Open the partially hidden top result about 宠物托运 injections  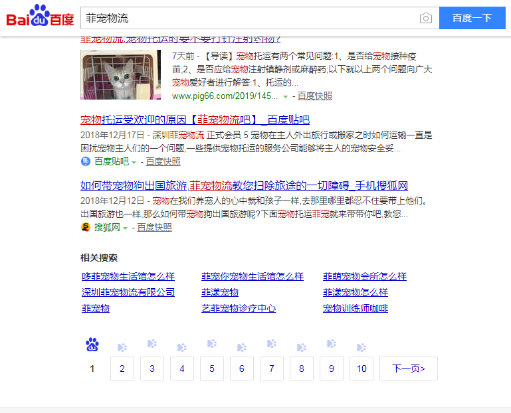(x=181, y=40)
